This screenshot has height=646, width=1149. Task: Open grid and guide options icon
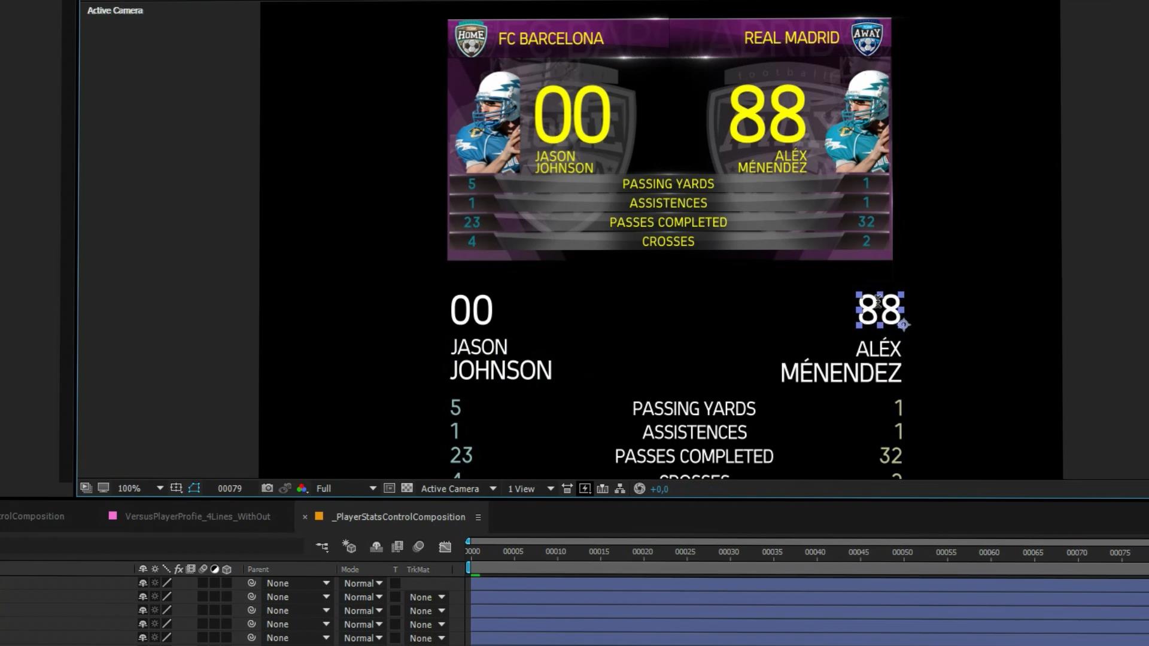(176, 488)
